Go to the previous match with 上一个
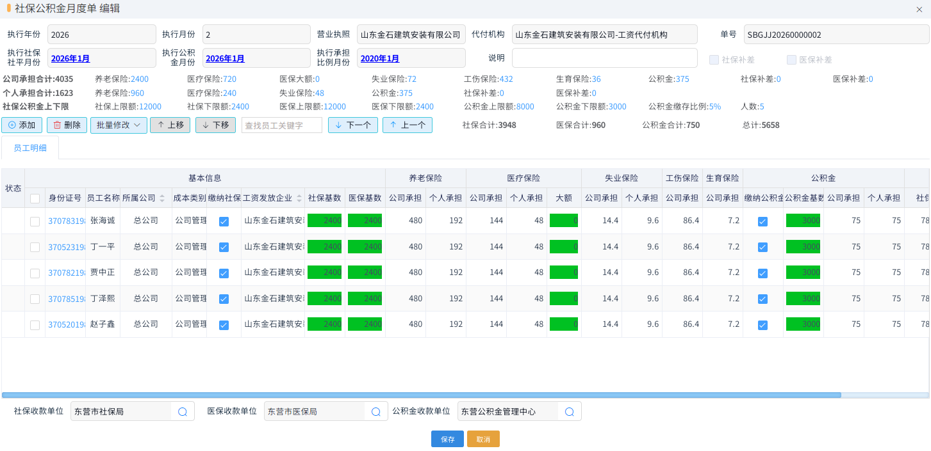 (408, 125)
